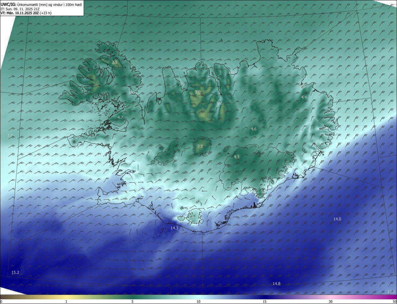Click the 8.2 value label on the map
Viewport: 397px width, 304px height.
pyautogui.click(x=219, y=103)
